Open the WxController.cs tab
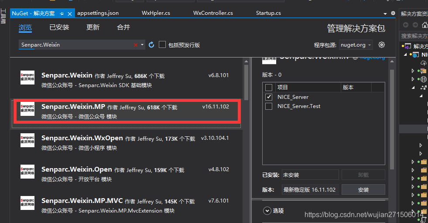 [213, 13]
